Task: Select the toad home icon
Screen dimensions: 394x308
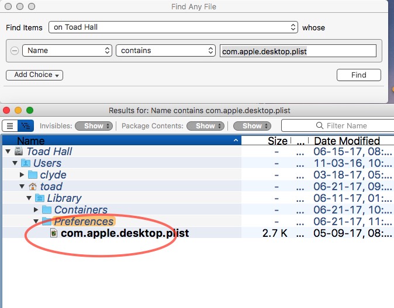Action: point(33,186)
